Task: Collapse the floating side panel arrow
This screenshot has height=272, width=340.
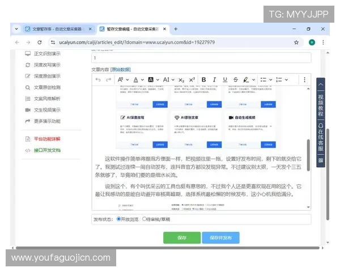Action: (321, 84)
